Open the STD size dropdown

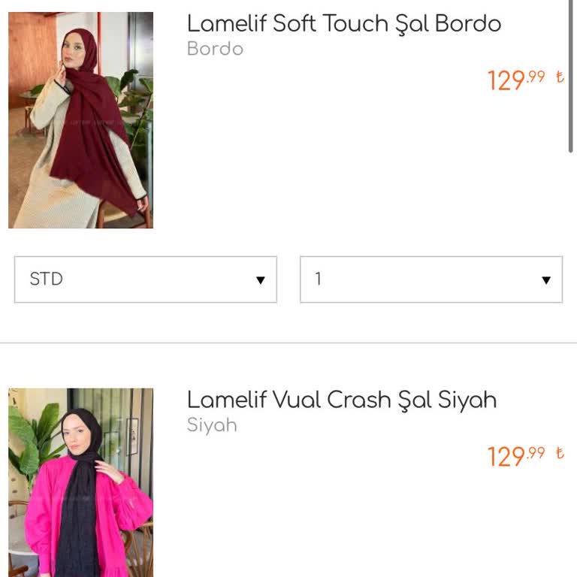pyautogui.click(x=145, y=279)
